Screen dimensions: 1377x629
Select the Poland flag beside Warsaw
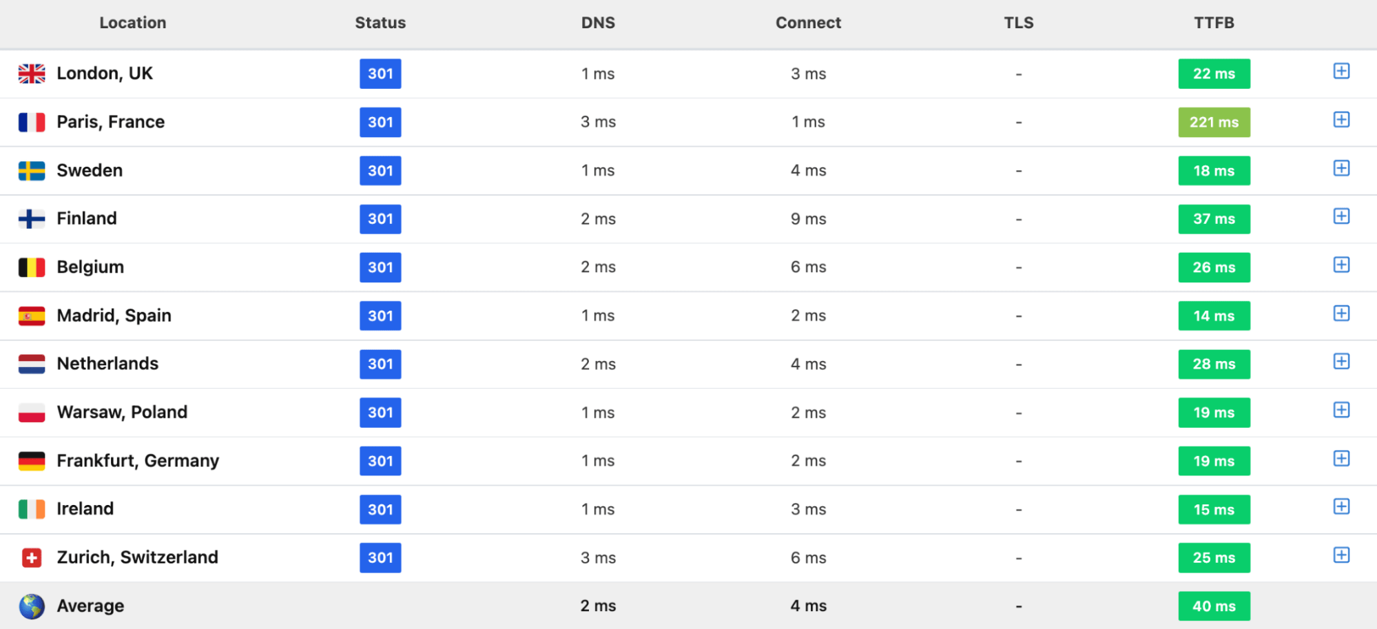pos(32,412)
